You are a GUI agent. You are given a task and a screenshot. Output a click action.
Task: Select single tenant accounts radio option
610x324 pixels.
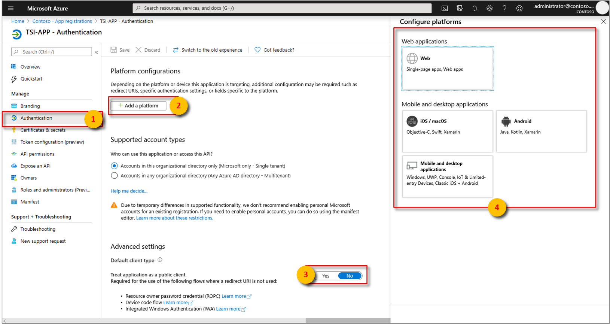click(x=114, y=166)
